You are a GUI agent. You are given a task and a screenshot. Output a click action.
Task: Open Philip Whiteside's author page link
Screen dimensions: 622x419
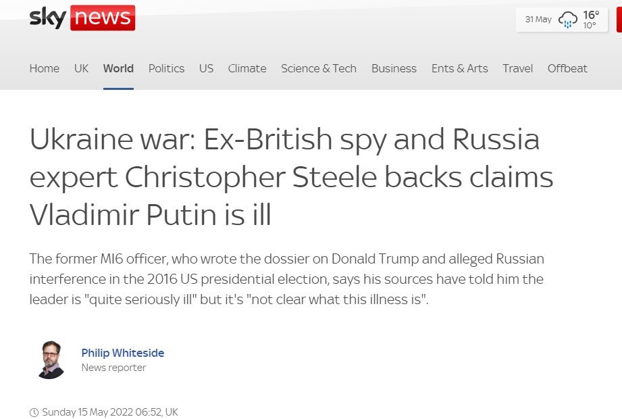click(x=123, y=353)
